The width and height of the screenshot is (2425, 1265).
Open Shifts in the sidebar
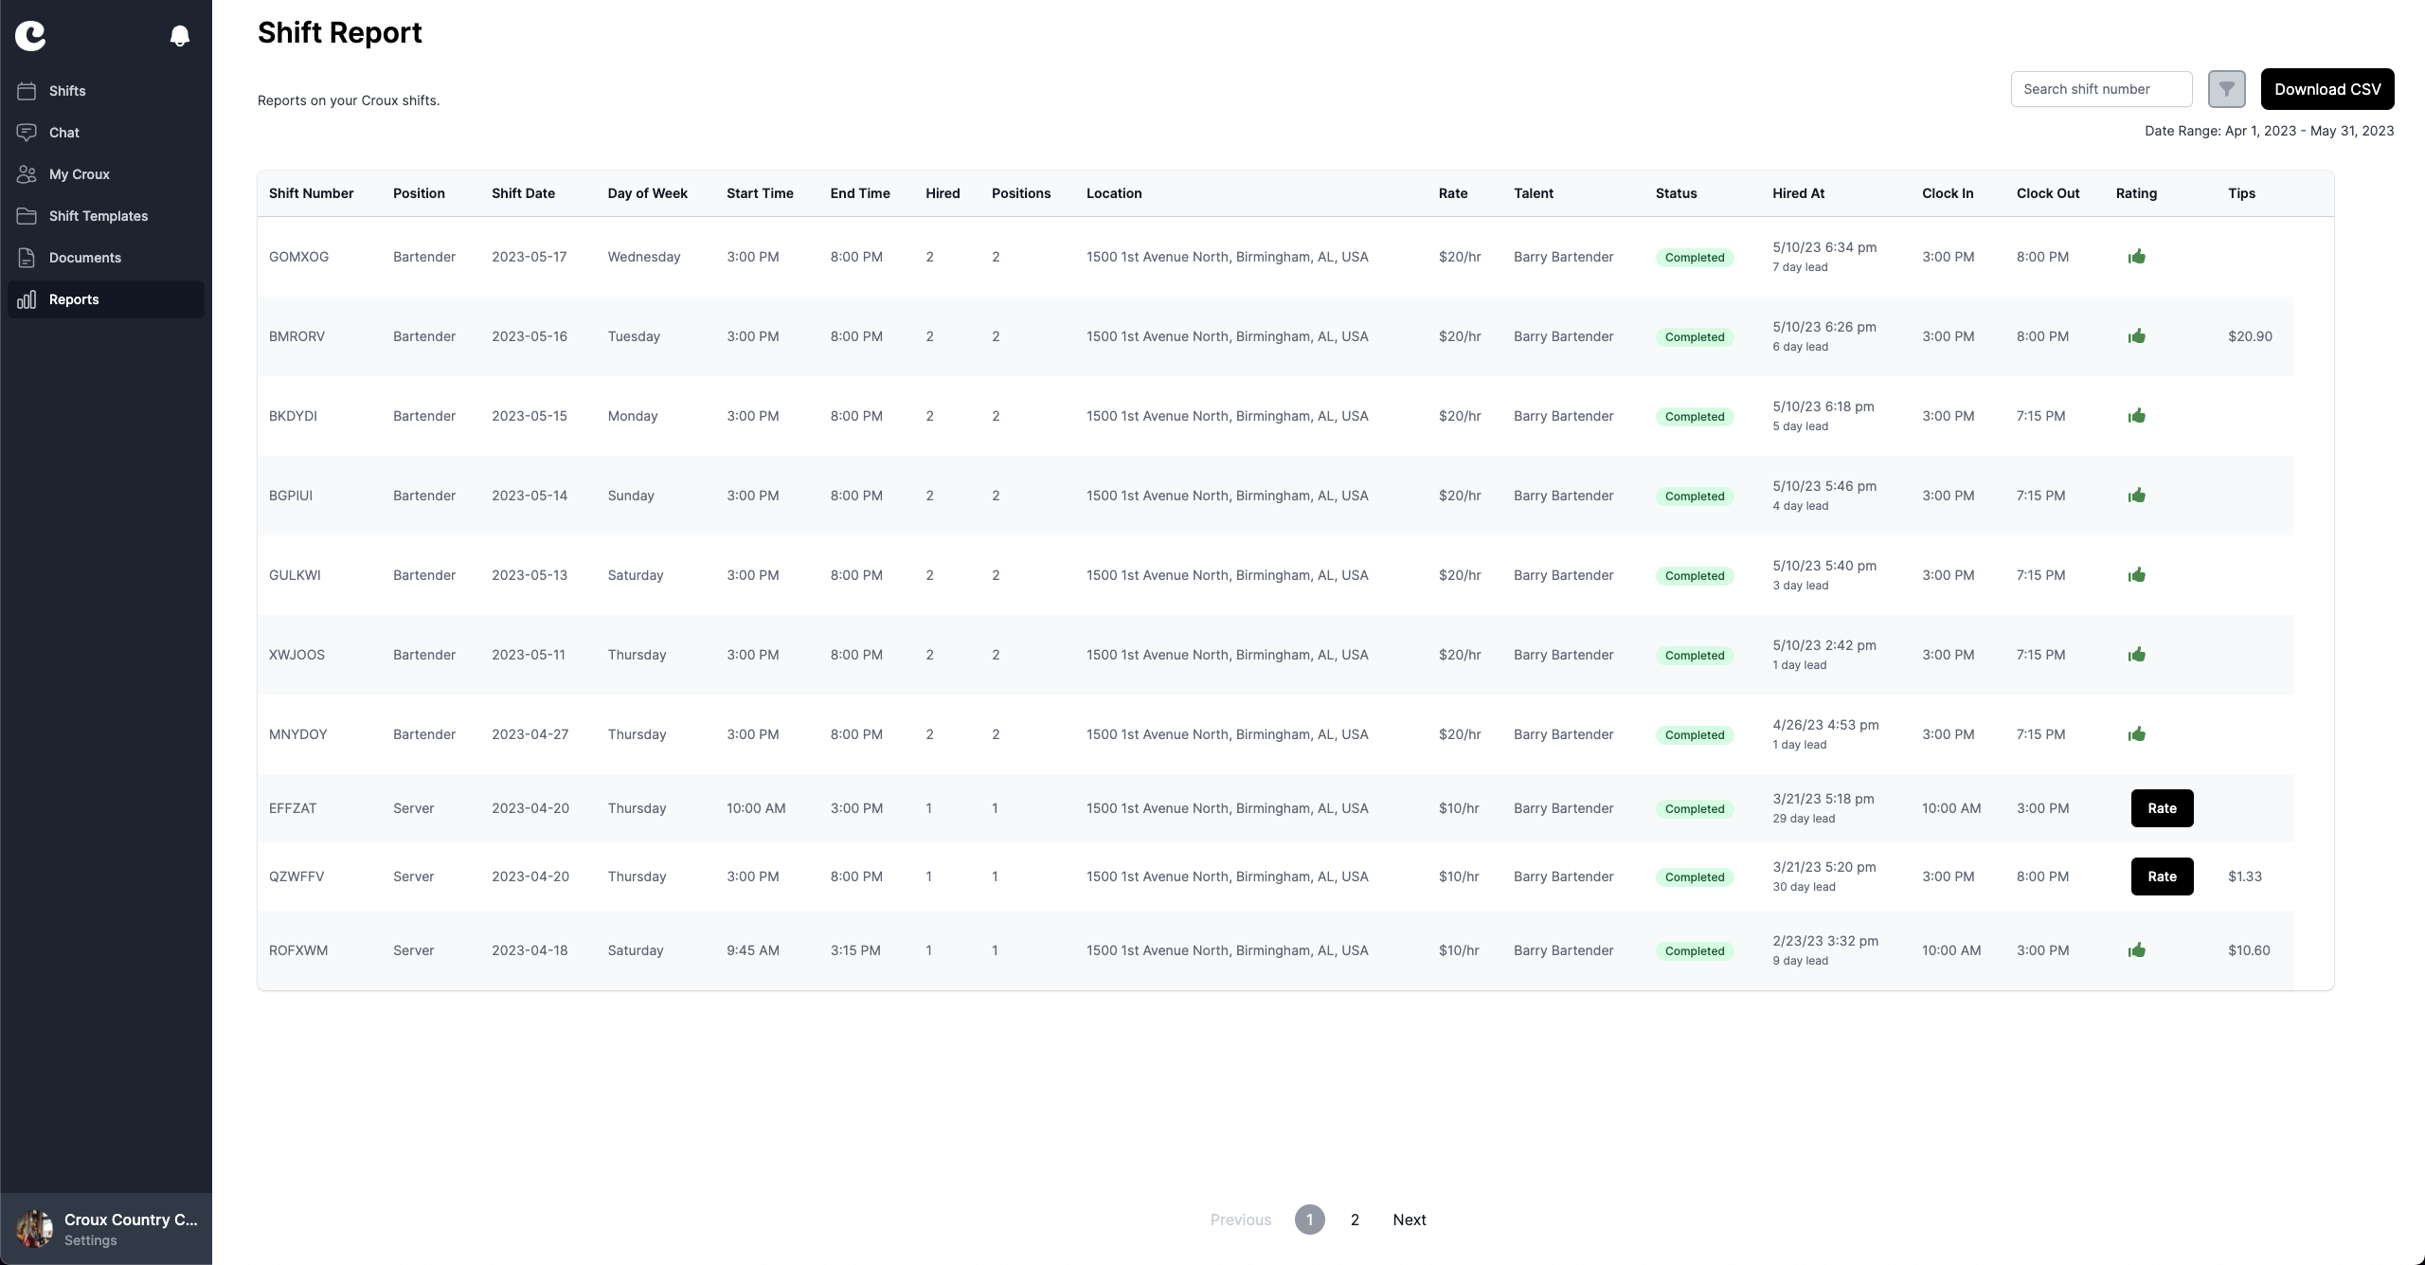tap(67, 91)
